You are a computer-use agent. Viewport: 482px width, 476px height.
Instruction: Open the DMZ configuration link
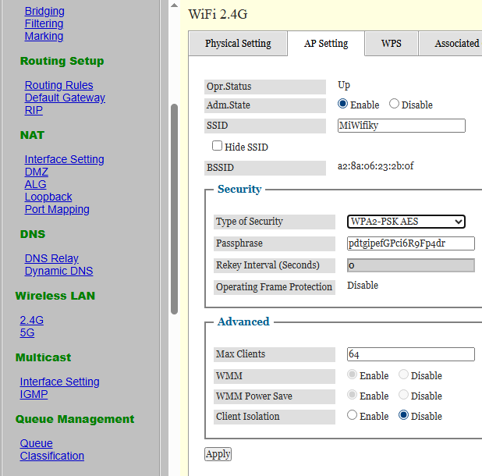(36, 172)
